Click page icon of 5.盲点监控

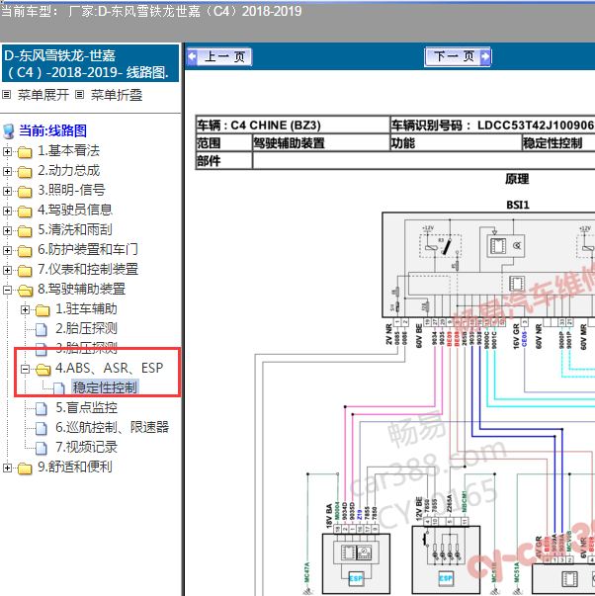(42, 408)
